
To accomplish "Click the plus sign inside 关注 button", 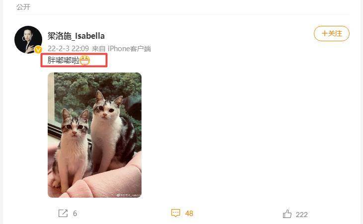I will (325, 34).
